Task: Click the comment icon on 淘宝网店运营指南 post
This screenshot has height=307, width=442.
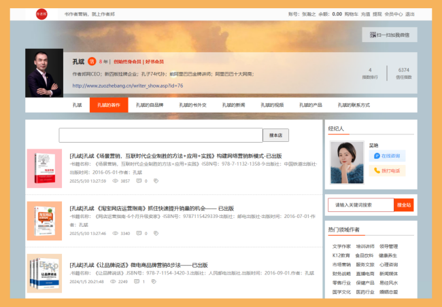Action: tap(139, 233)
